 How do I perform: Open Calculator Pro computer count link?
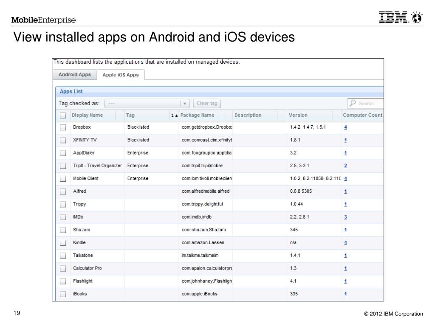345,269
